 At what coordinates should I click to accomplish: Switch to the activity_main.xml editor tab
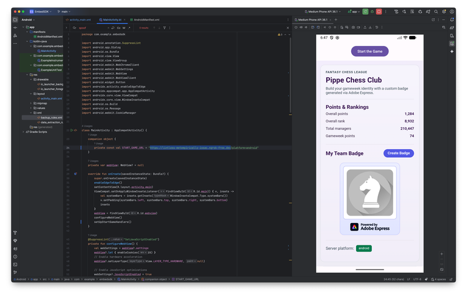tap(80, 20)
